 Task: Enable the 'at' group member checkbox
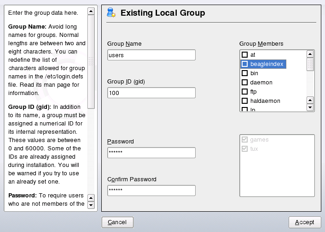click(x=245, y=55)
